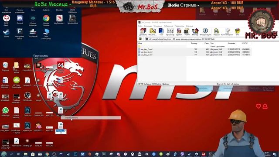Click the Windows Start button
The image size is (279, 157).
[x=4, y=154]
